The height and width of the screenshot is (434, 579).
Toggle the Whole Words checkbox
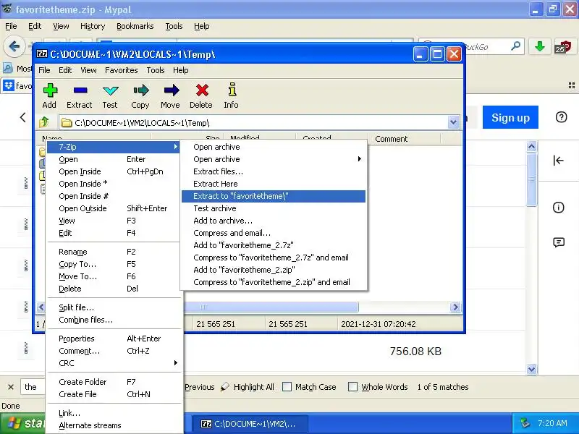352,387
